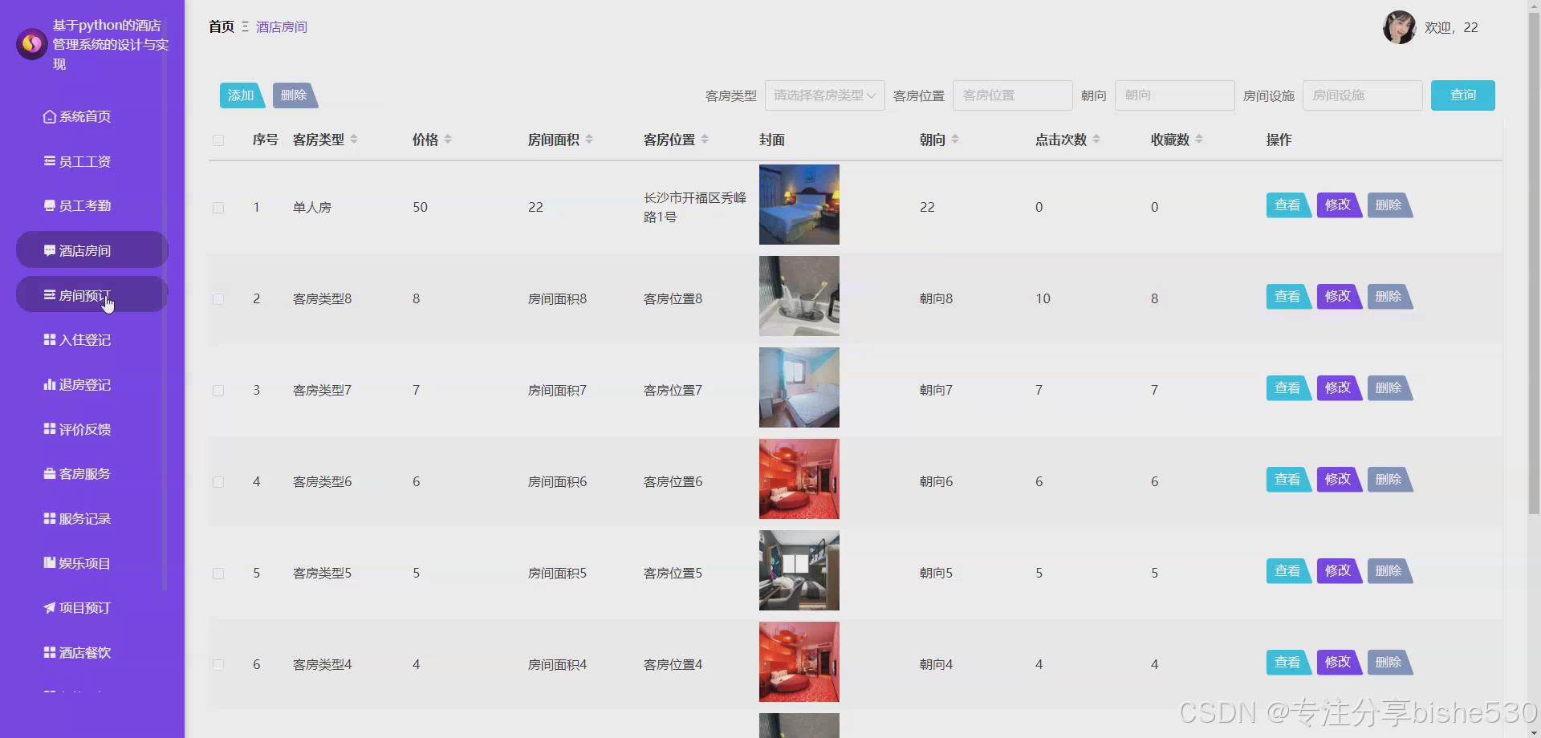The width and height of the screenshot is (1541, 738).
Task: Tick the checkbox for row 1 单人房
Action: coord(218,208)
